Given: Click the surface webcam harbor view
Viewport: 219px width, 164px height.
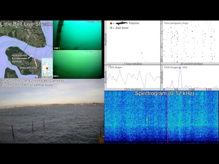Looking at the screenshot, I should 52,111.
